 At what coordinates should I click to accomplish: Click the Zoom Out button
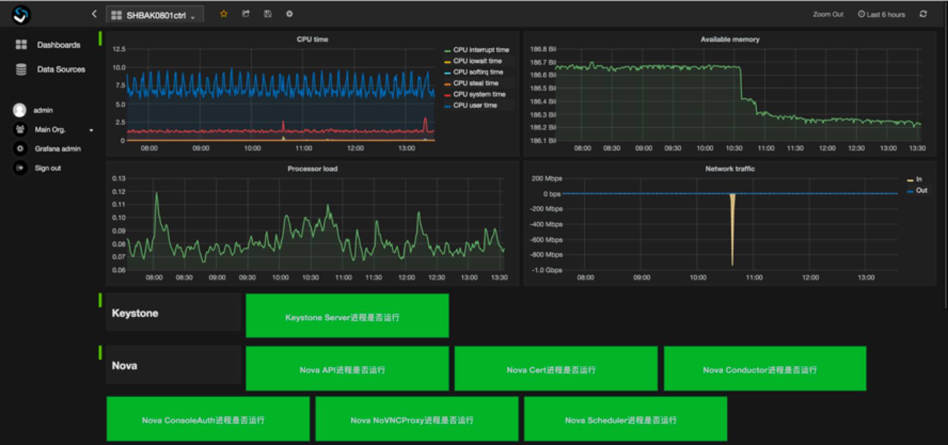pyautogui.click(x=827, y=14)
